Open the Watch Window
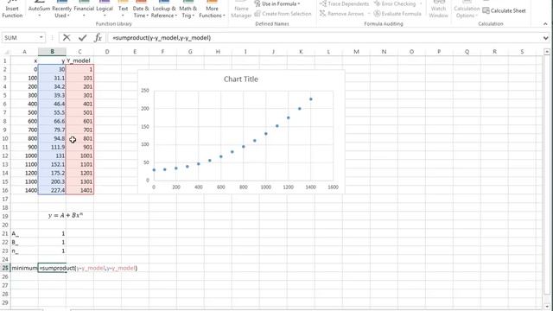 [x=438, y=10]
